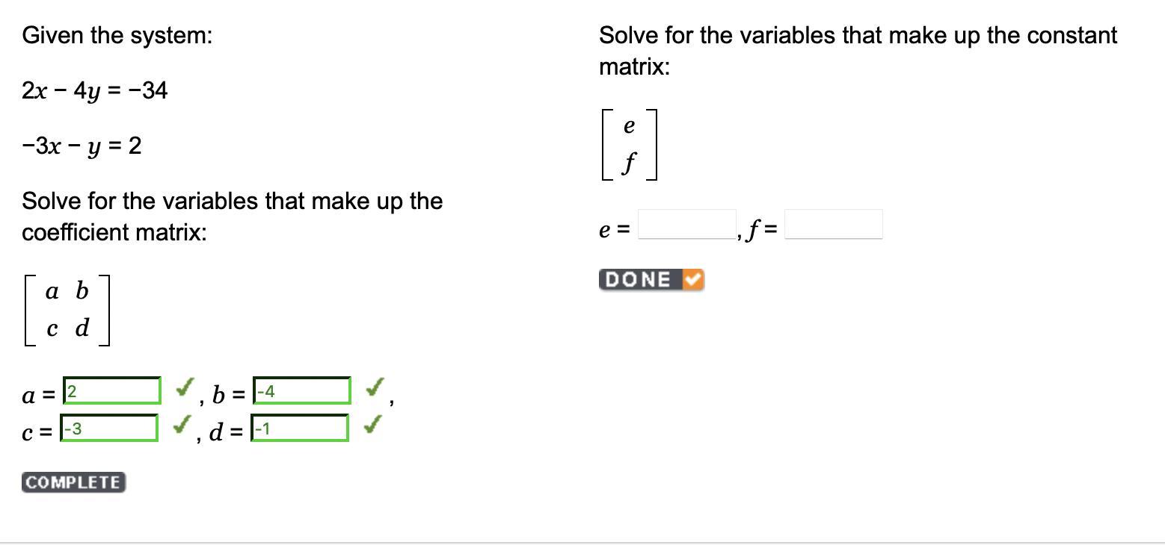Focus the c input box containing -3

click(x=109, y=428)
